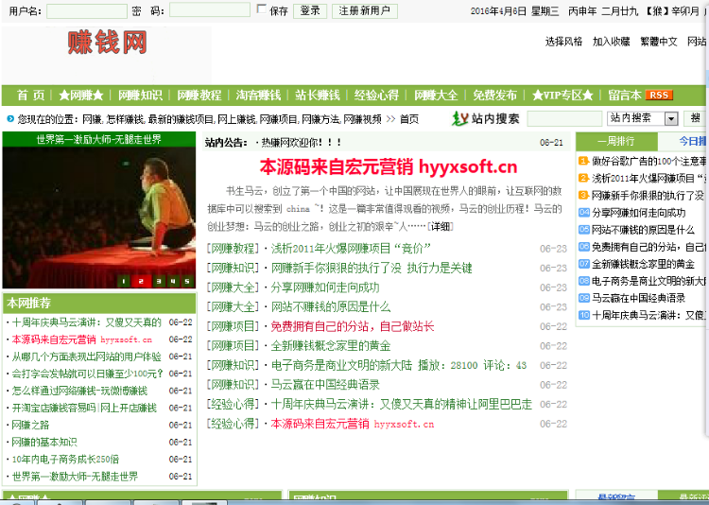Open the 经验心得 nav menu item
Image resolution: width=709 pixels, height=505 pixels.
[376, 95]
